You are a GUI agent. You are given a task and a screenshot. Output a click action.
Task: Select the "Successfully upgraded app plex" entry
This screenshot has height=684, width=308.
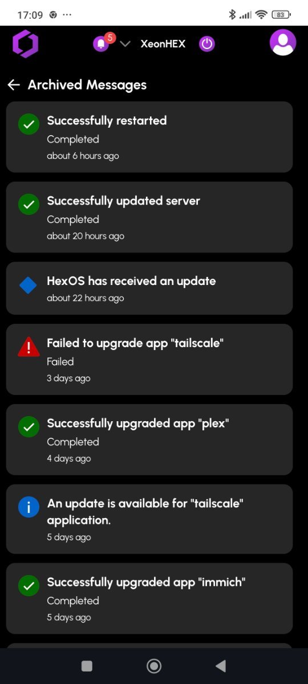(149, 439)
